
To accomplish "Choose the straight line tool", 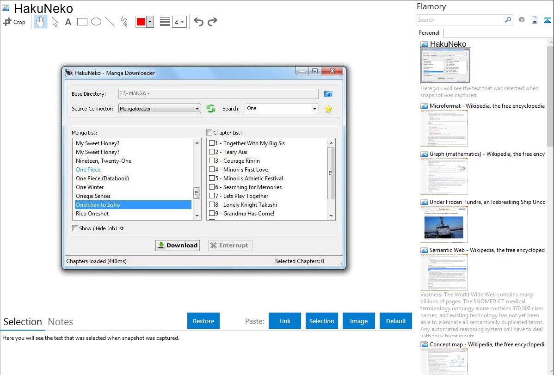I will pyautogui.click(x=110, y=22).
